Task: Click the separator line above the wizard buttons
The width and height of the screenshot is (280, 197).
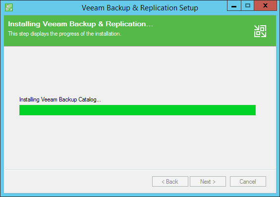Action: tap(140, 169)
